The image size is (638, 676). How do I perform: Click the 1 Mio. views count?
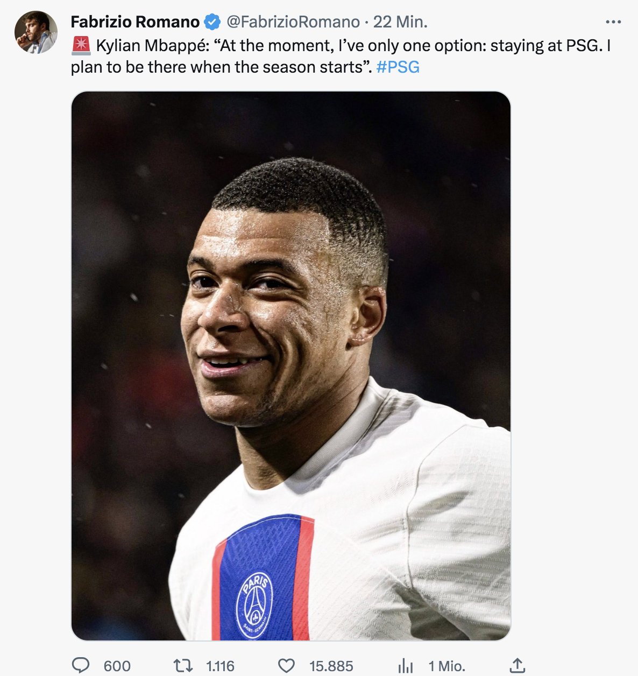click(446, 666)
